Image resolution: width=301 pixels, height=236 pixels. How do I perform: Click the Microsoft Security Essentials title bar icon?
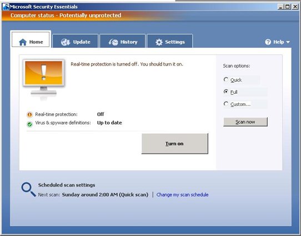click(6, 7)
